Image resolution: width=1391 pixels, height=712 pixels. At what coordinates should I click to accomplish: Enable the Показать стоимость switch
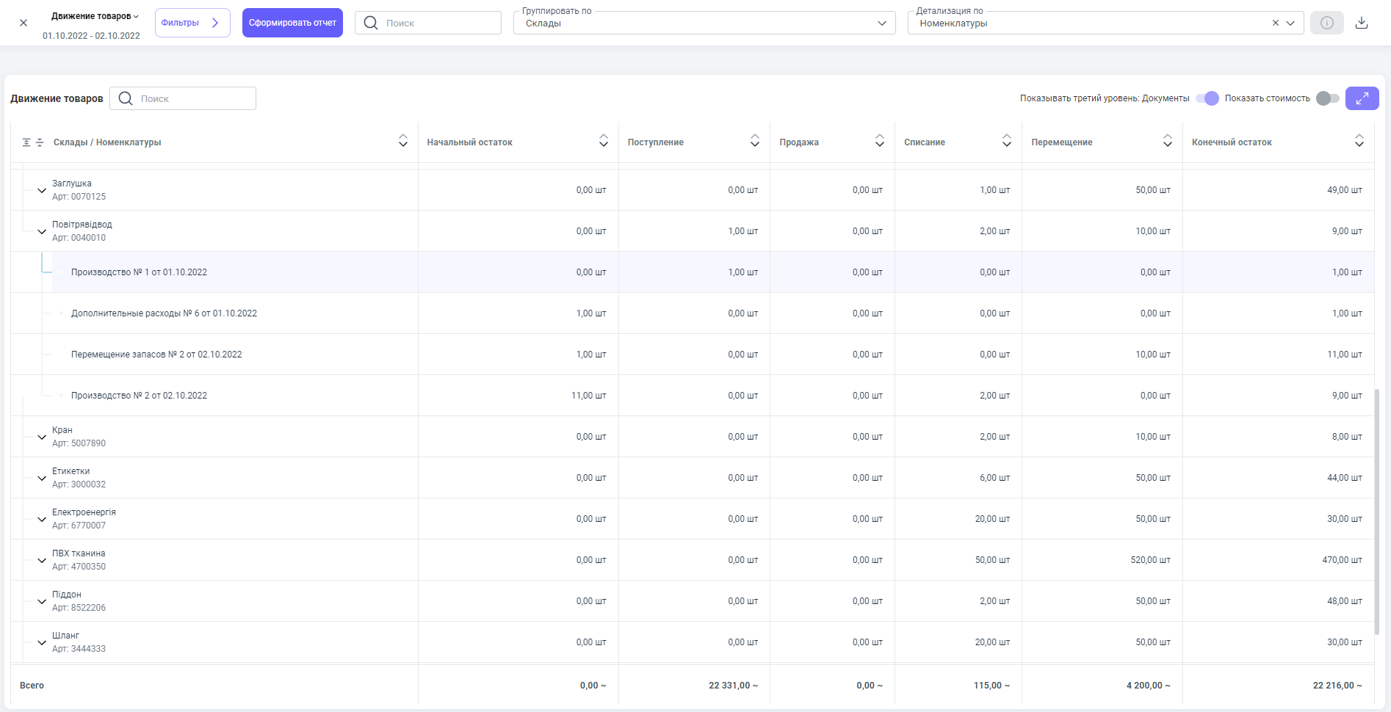[x=1327, y=98]
